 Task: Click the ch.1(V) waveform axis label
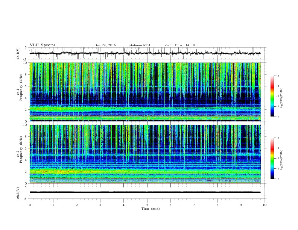pos(18,53)
